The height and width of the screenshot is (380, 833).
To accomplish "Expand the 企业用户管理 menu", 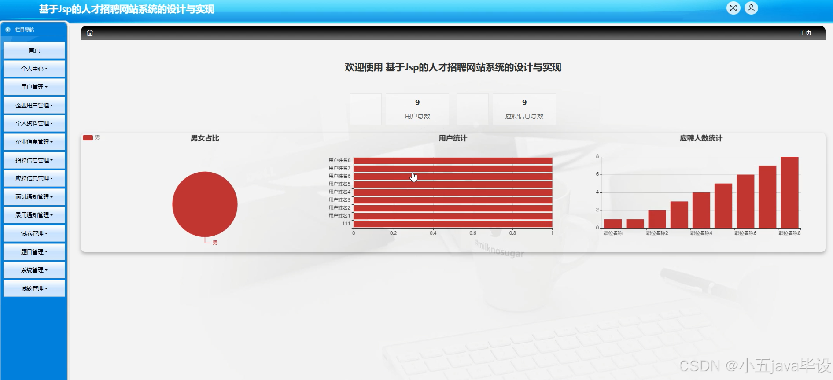I will point(34,105).
